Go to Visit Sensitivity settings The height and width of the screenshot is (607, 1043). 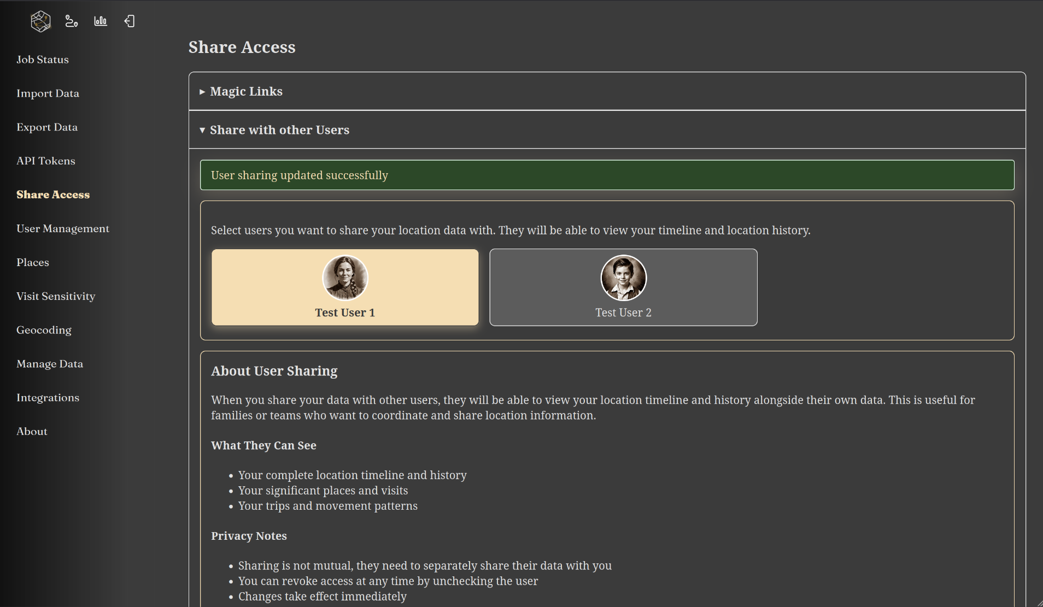[56, 296]
